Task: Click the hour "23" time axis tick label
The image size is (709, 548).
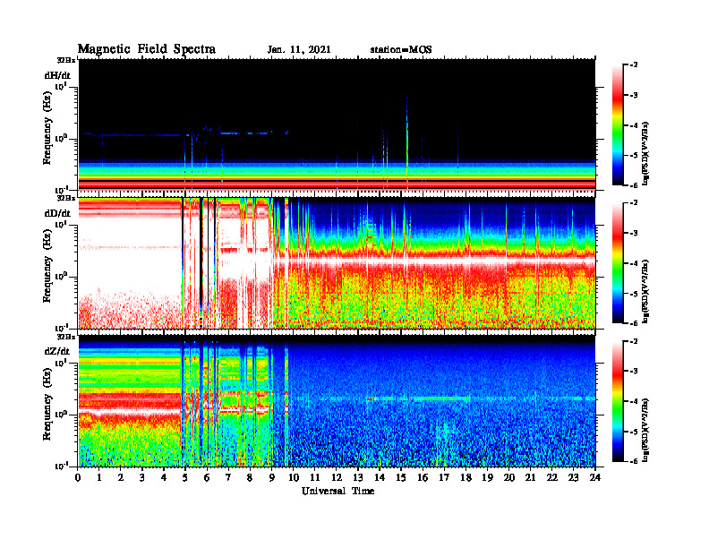Action: (573, 478)
